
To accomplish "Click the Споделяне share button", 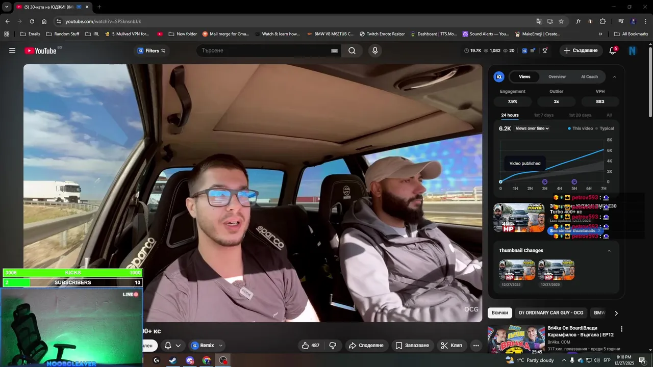I will click(x=366, y=346).
